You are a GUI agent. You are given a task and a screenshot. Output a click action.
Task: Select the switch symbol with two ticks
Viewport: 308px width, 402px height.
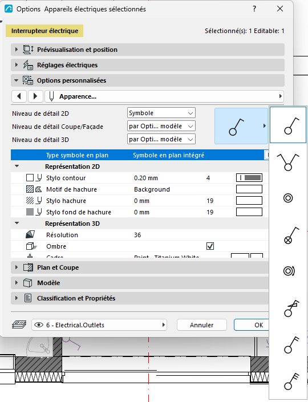click(x=291, y=344)
